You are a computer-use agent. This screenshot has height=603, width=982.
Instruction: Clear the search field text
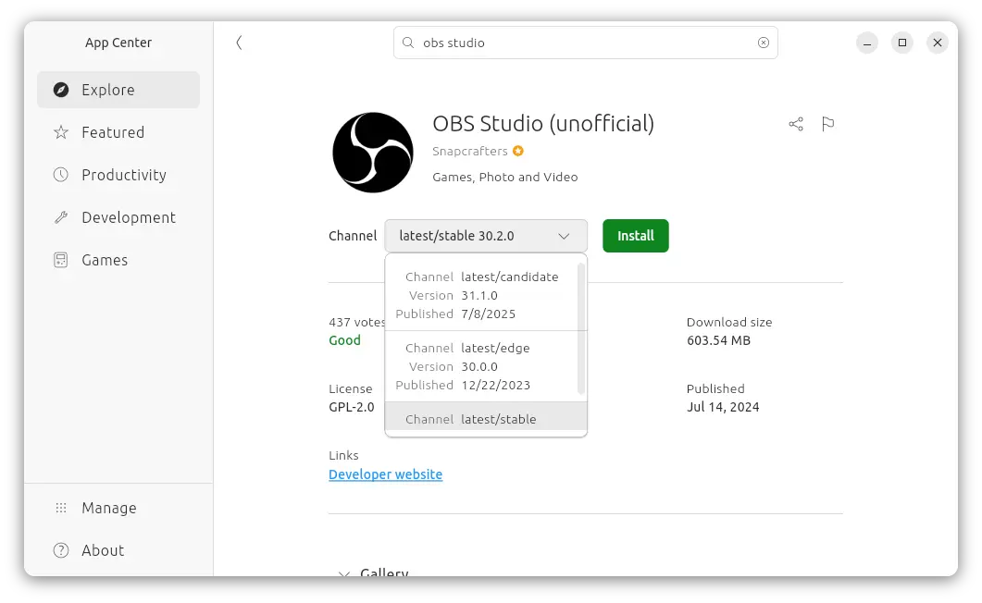click(x=764, y=43)
